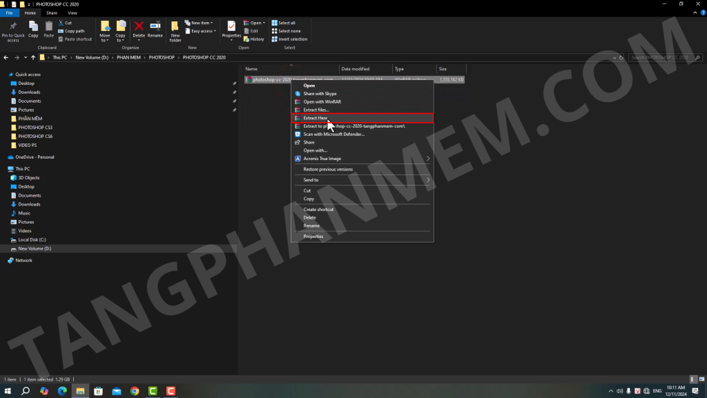
Task: Navigate up with the Up arrow icon
Action: (x=33, y=57)
